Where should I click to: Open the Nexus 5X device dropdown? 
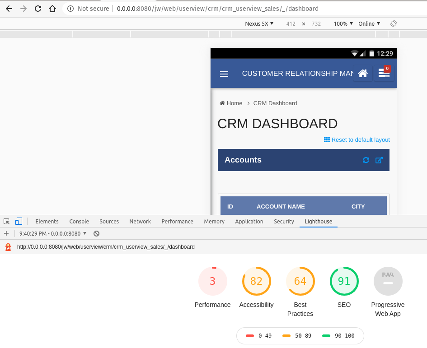click(x=259, y=23)
